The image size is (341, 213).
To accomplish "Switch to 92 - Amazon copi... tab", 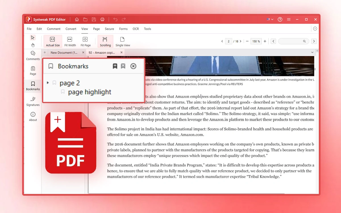I will coord(101,53).
